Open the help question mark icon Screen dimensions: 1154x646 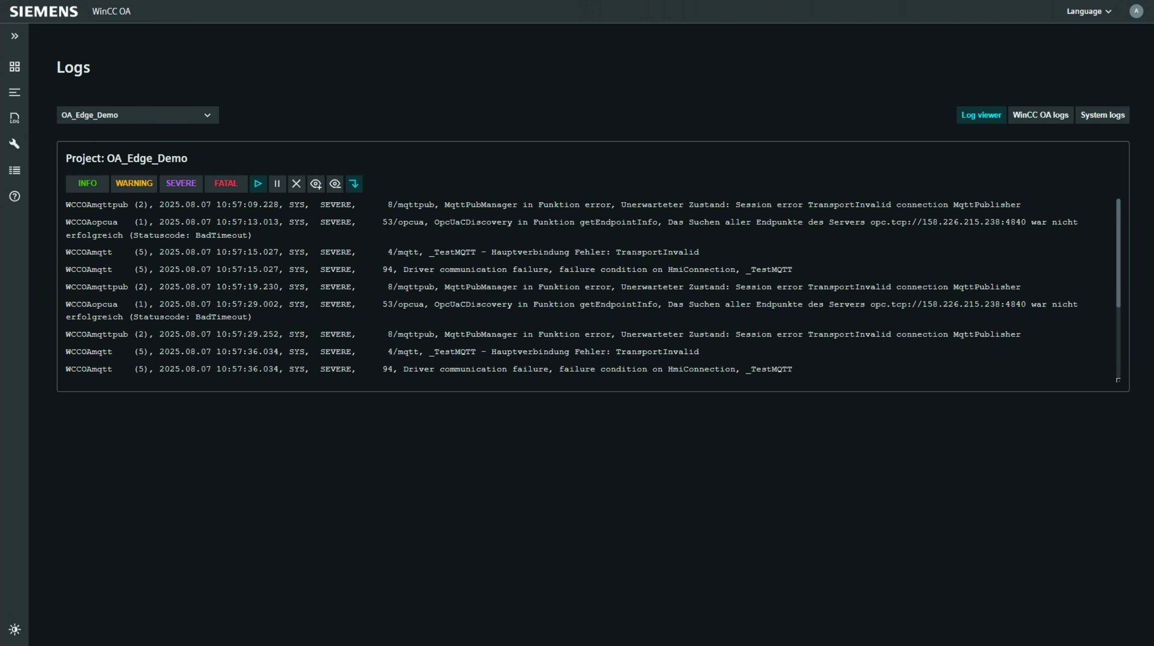15,196
